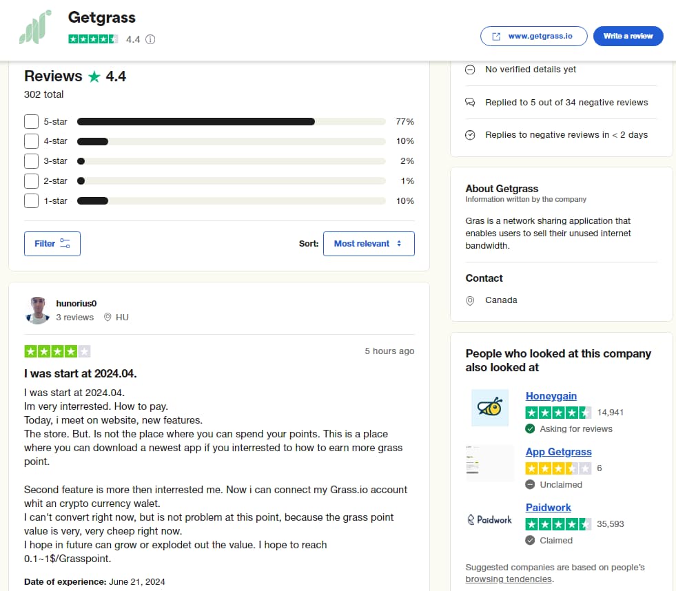676x591 pixels.
Task: Check the 4-star filter checkbox
Action: pos(31,141)
